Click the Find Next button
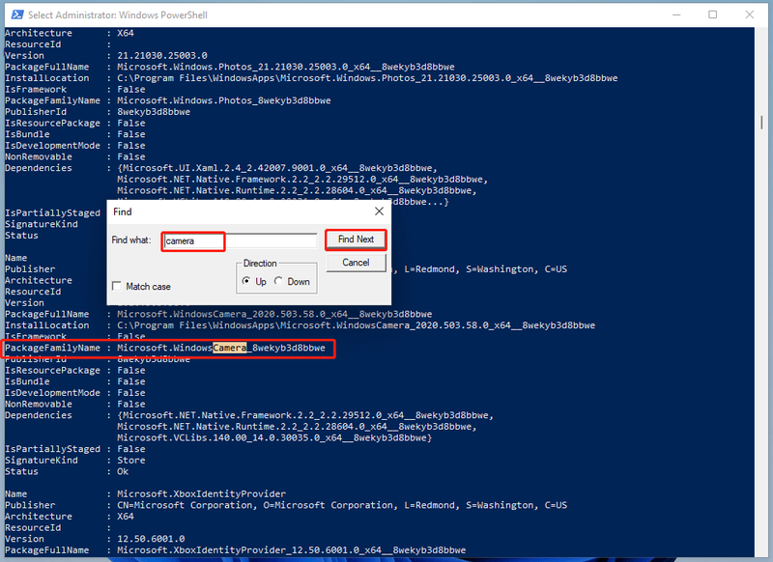The width and height of the screenshot is (773, 562). 356,239
